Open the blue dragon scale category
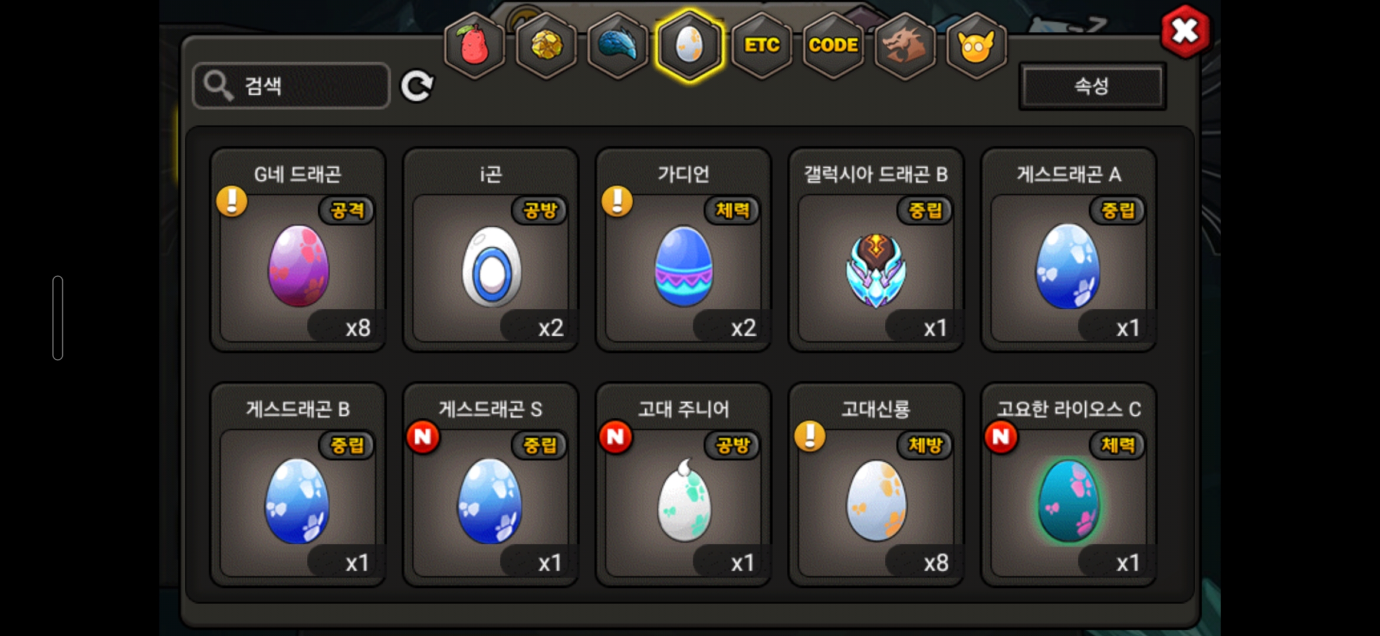The height and width of the screenshot is (636, 1380). coord(618,46)
